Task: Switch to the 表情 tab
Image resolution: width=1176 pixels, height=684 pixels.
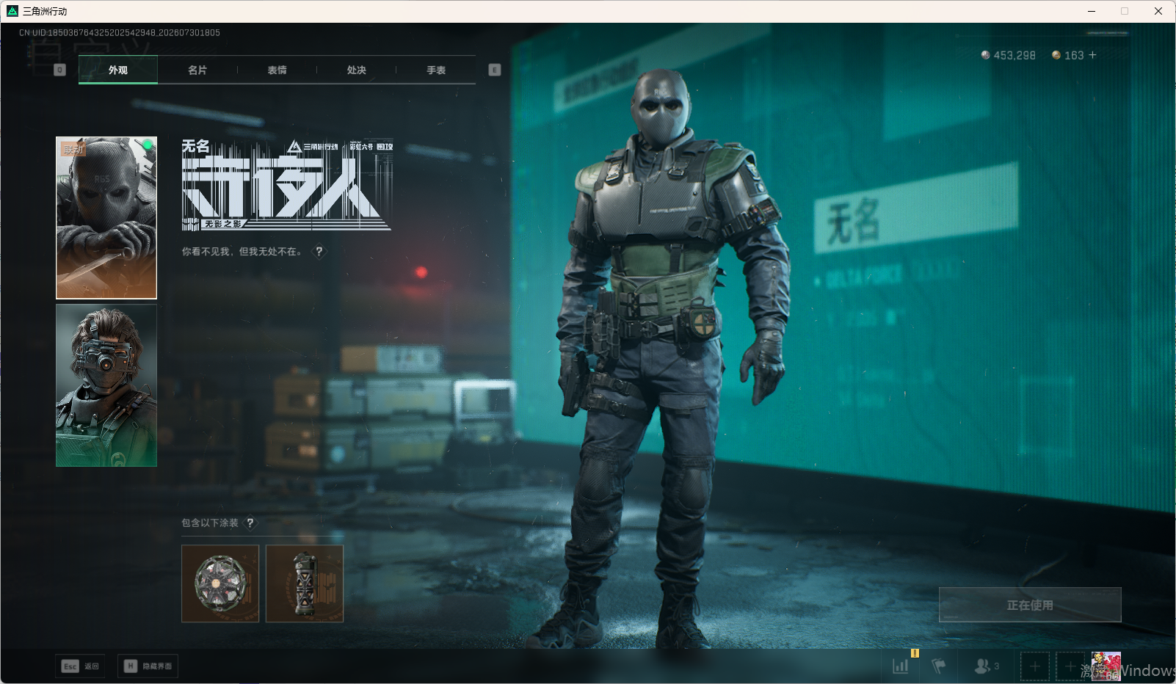Action: coord(277,70)
